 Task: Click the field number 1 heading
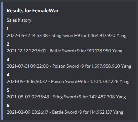pyautogui.click(x=8, y=29)
